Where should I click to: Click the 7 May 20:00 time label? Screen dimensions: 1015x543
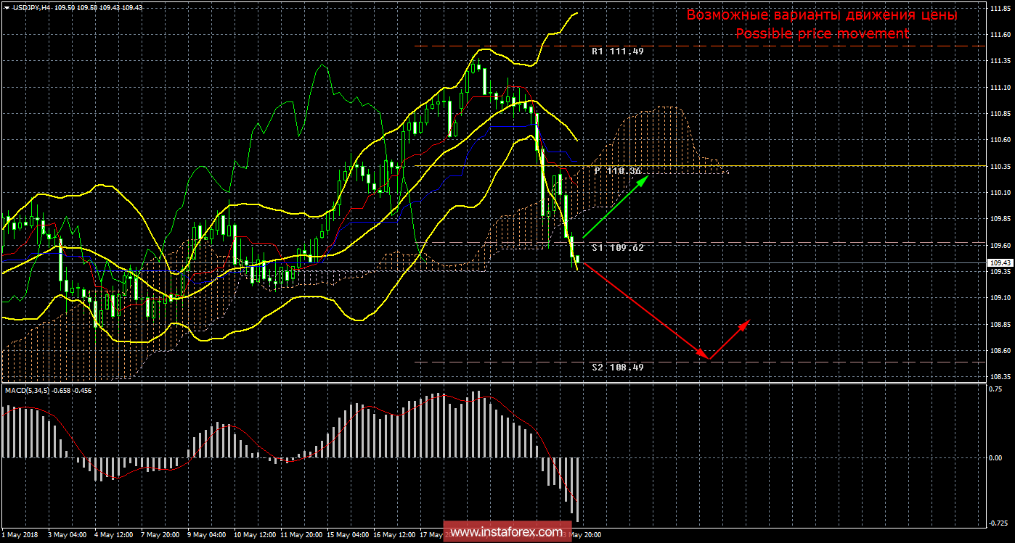point(160,534)
